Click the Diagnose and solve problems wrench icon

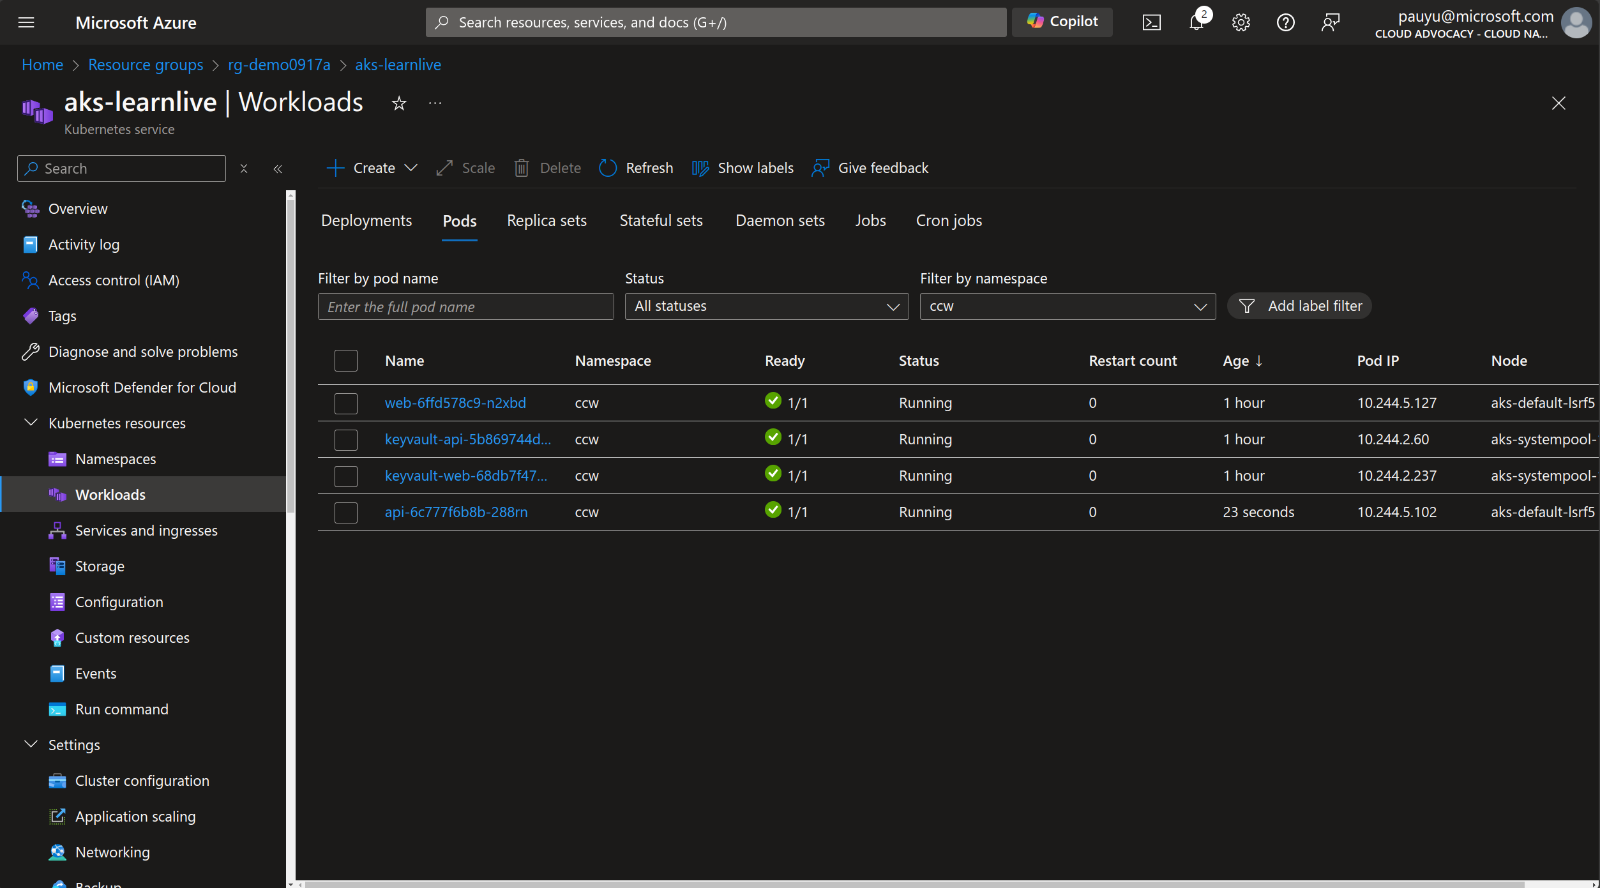pos(31,352)
